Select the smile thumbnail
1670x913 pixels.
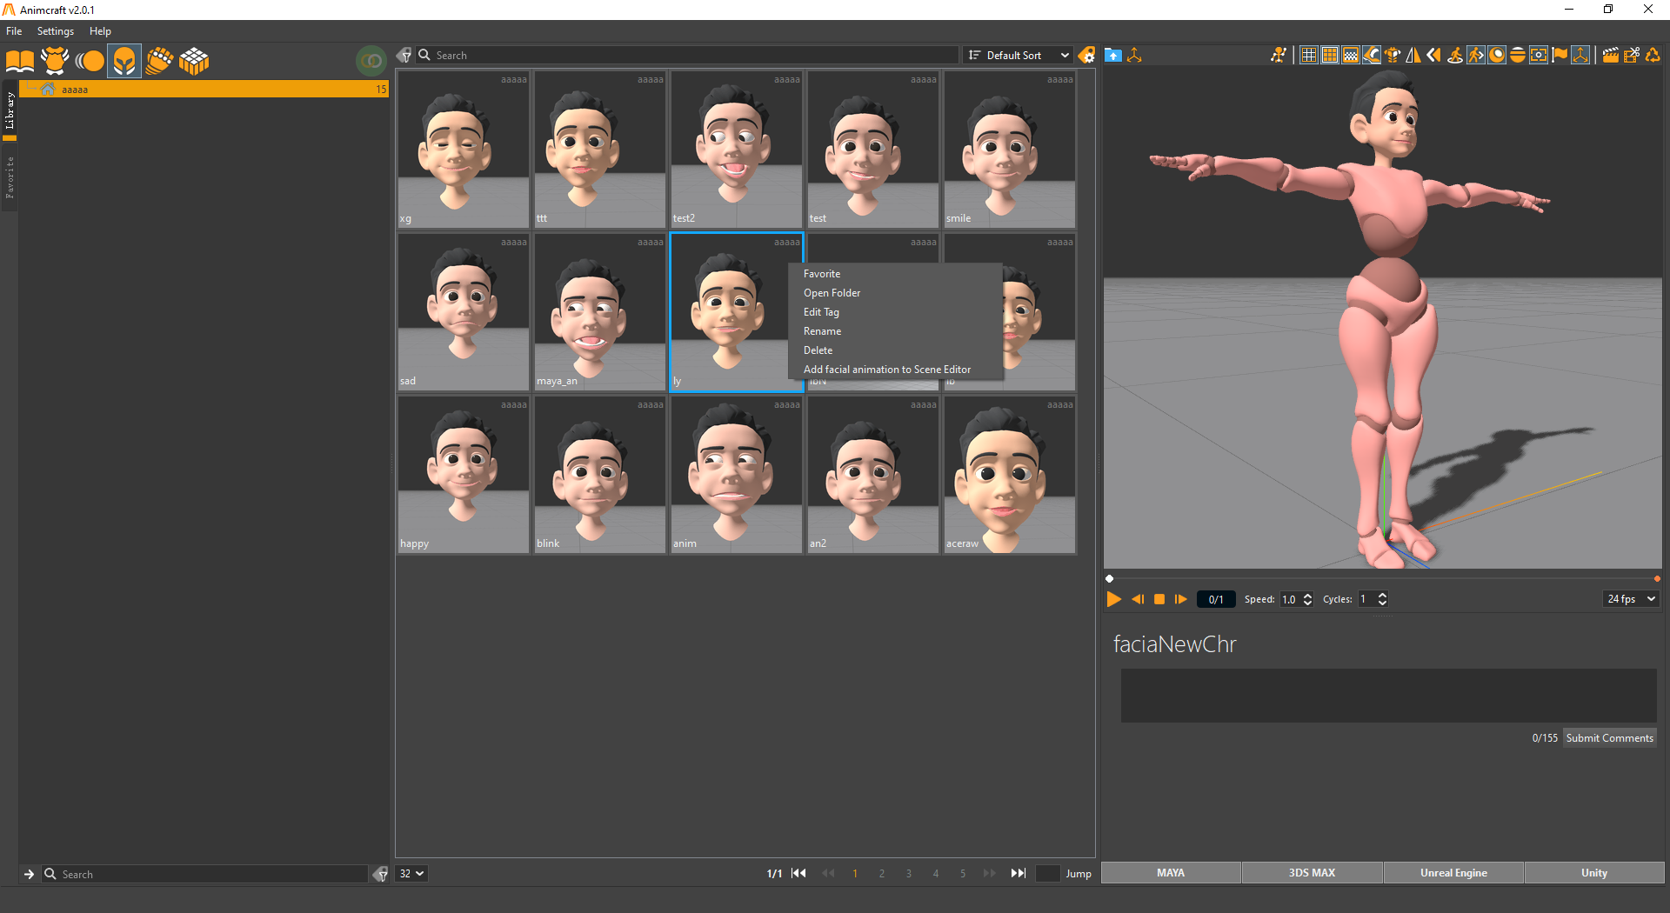pos(1010,150)
